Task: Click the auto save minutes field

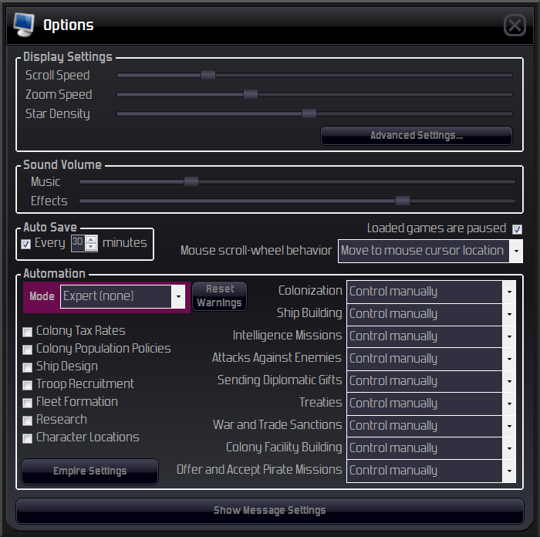Action: point(78,243)
